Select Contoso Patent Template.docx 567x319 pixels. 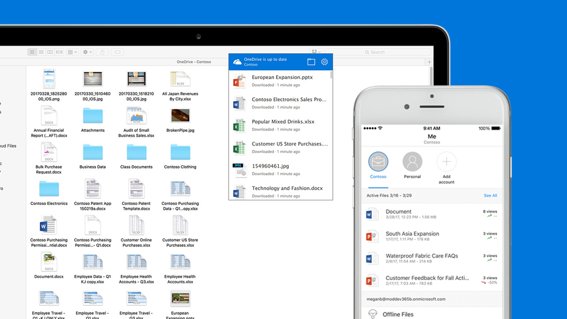click(136, 195)
